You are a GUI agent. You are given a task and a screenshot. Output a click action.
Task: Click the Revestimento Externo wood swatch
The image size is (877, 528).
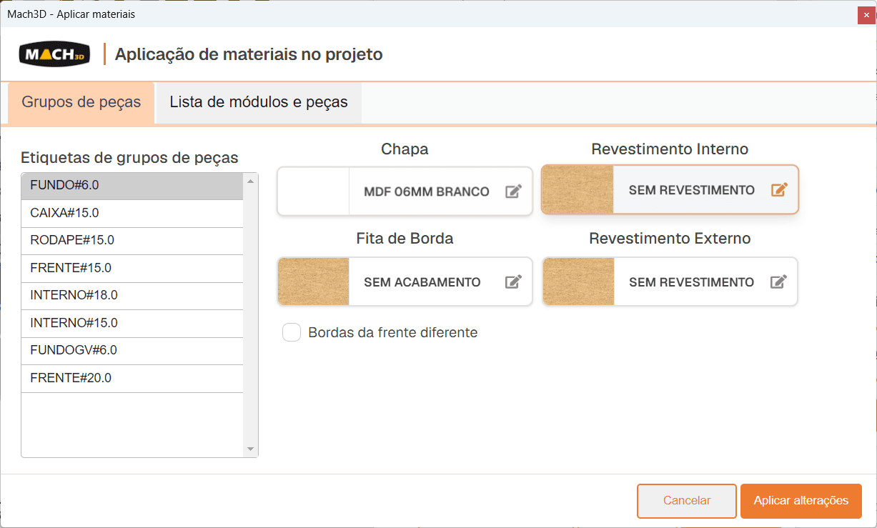(578, 282)
